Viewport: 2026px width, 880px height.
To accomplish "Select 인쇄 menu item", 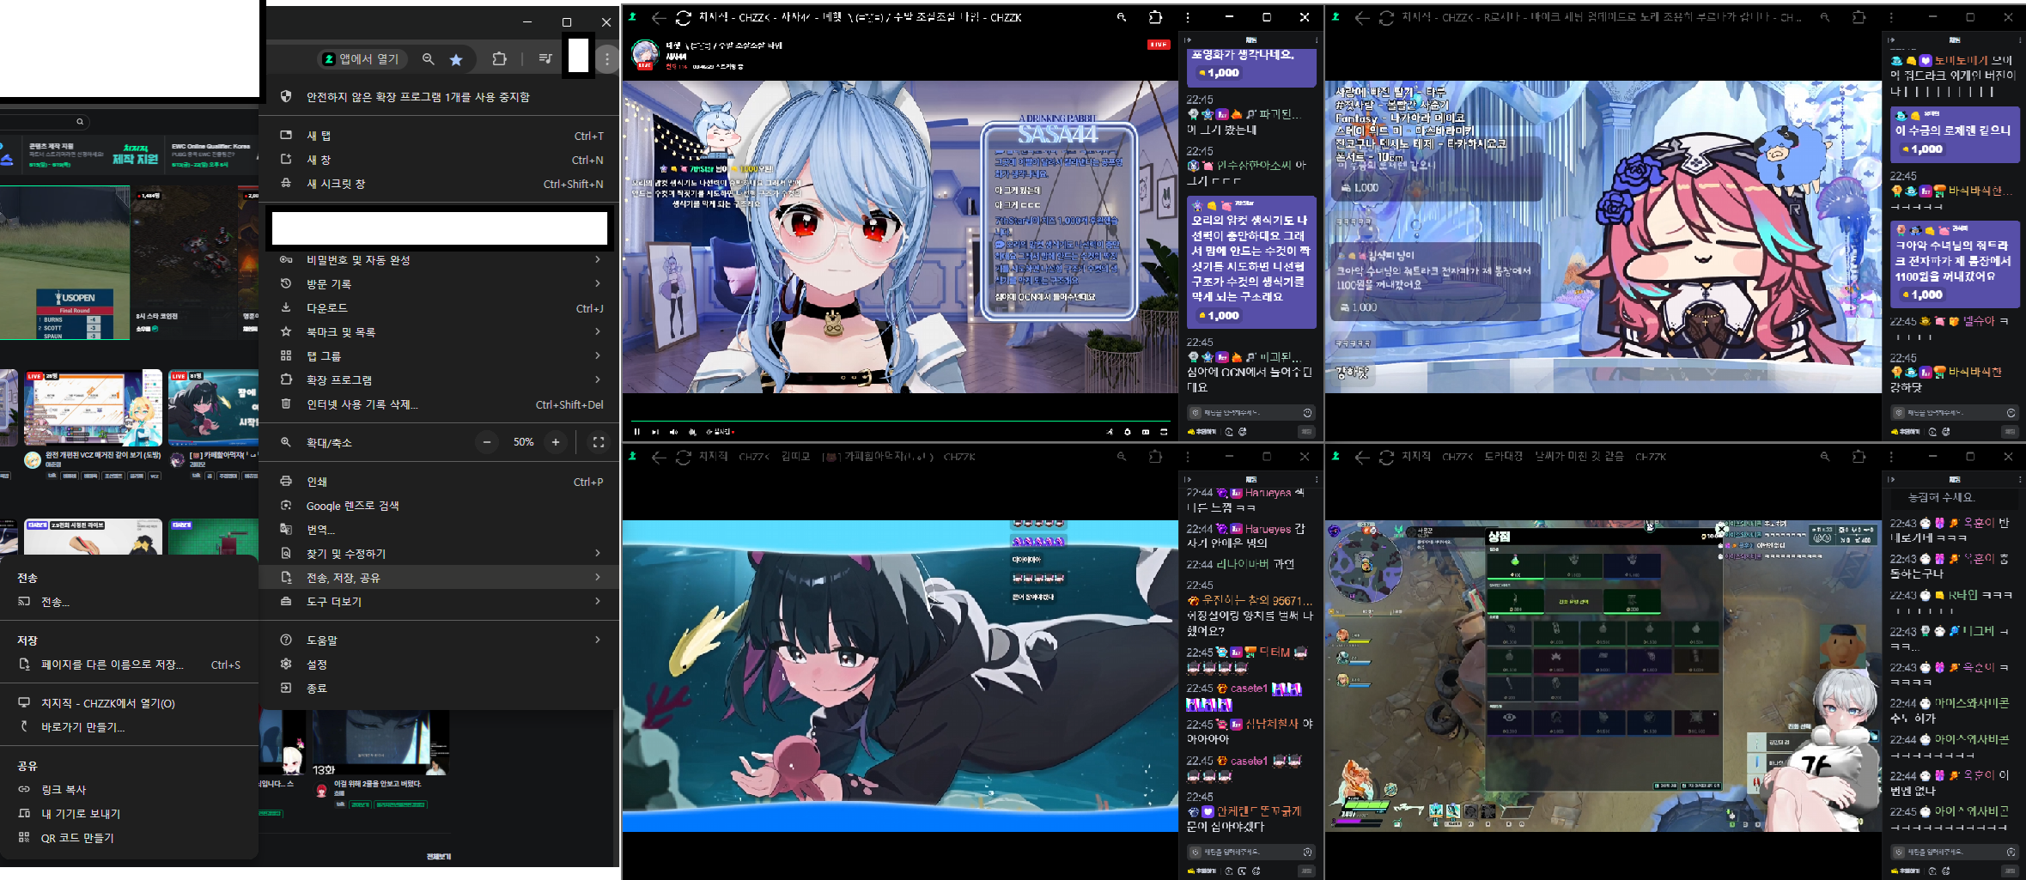I will point(440,482).
